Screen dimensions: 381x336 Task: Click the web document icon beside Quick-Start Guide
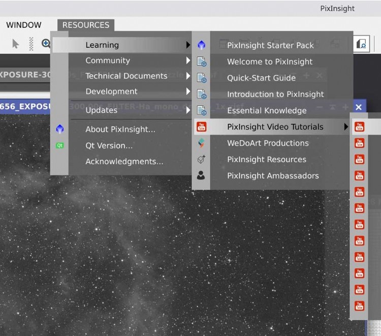[x=202, y=78]
